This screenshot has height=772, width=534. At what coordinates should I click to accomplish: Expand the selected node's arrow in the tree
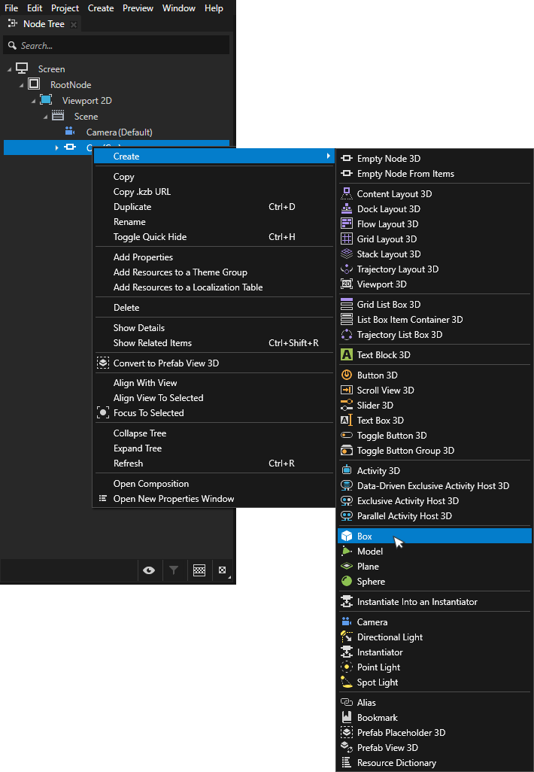click(x=57, y=147)
